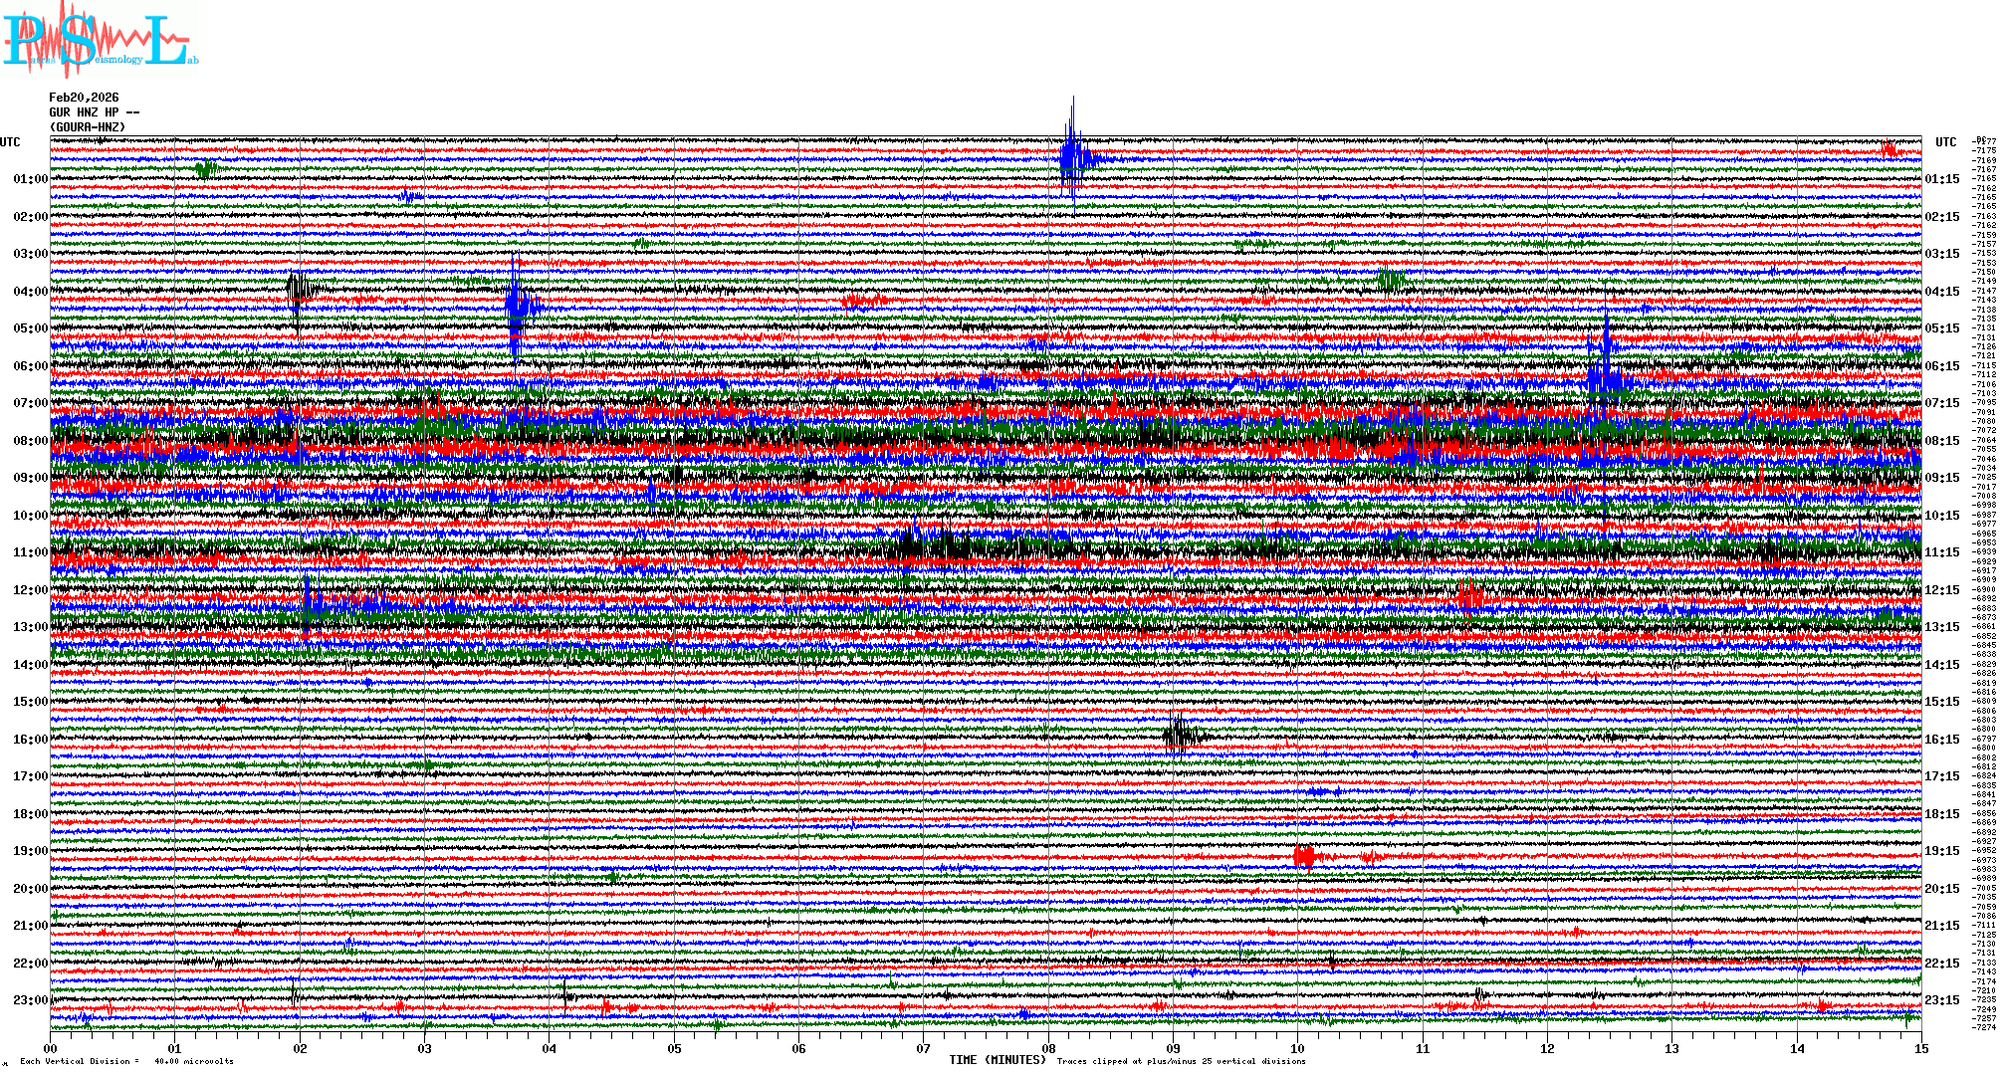Click the traces clipped footnote text
2001x1075 pixels.
(x=1180, y=1061)
